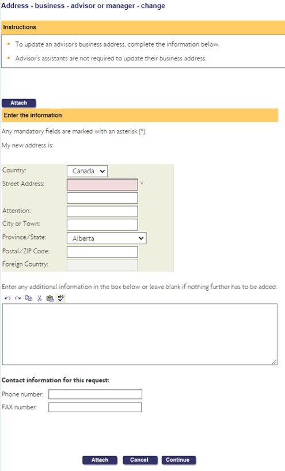Screen dimensions: 285x471
Task: Click the Continue button
Action: 178,460
